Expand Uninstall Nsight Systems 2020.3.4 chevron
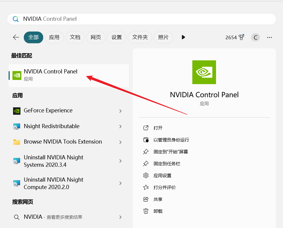This screenshot has height=228, width=283. tap(120, 161)
